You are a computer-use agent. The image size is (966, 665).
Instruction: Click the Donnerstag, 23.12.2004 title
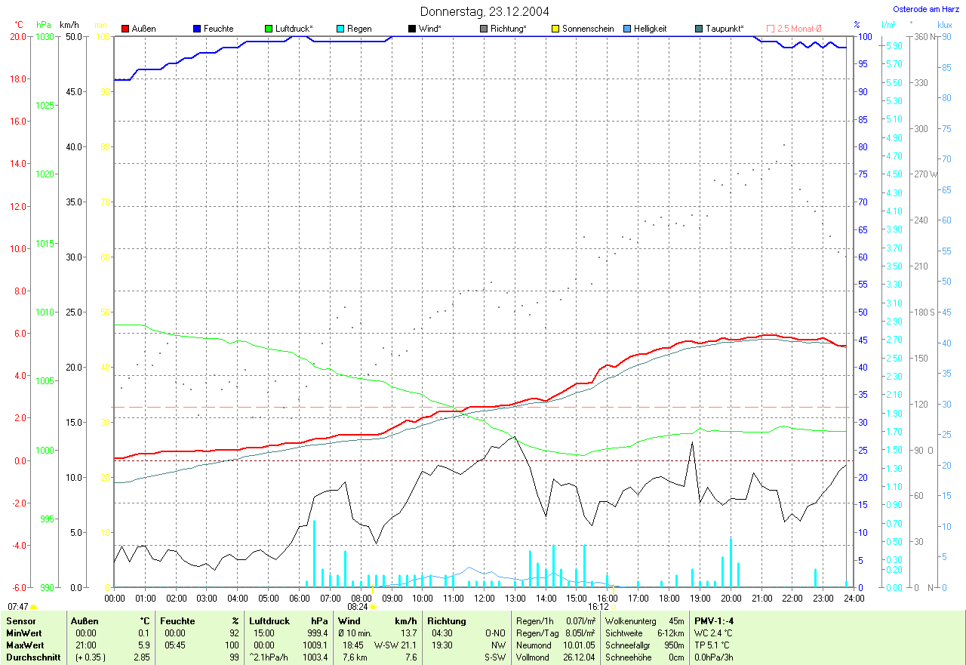click(x=485, y=11)
